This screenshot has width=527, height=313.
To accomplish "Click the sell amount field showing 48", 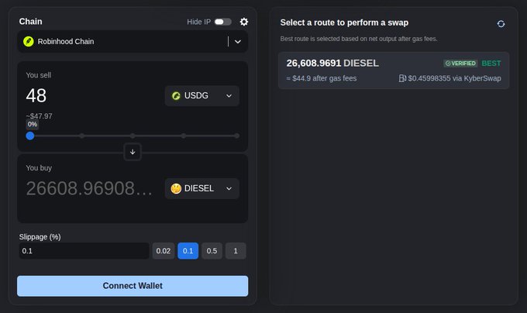I will (92, 96).
